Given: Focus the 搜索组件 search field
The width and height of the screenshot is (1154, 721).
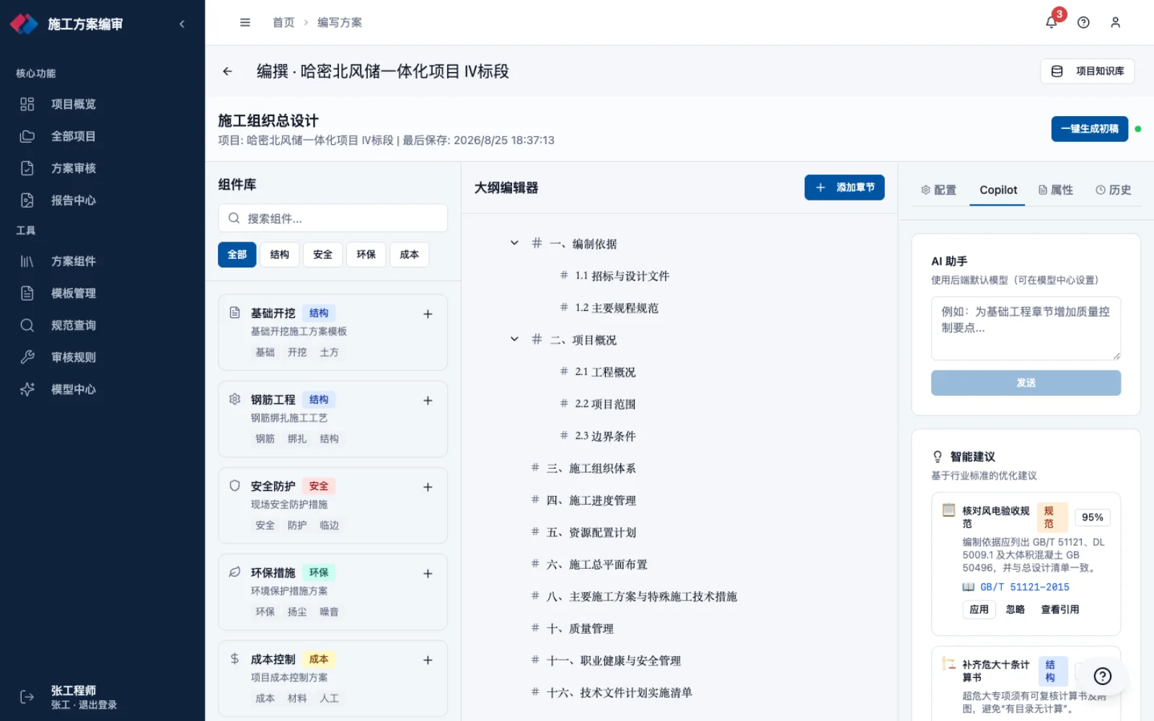Looking at the screenshot, I should click(x=332, y=218).
